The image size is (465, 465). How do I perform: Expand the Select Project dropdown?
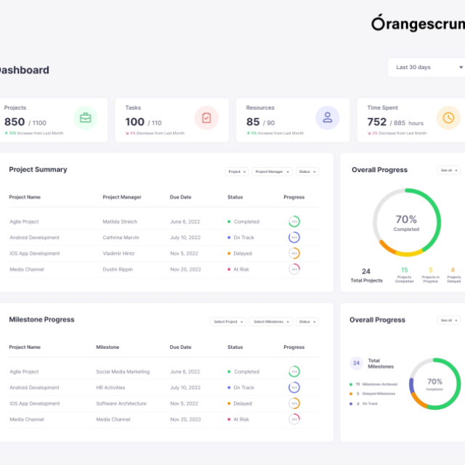228,322
